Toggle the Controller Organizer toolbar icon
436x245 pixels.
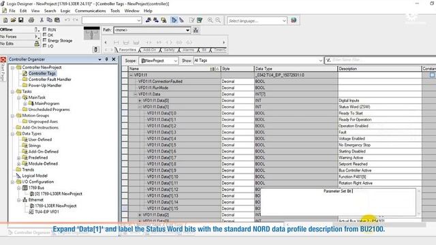(x=174, y=20)
